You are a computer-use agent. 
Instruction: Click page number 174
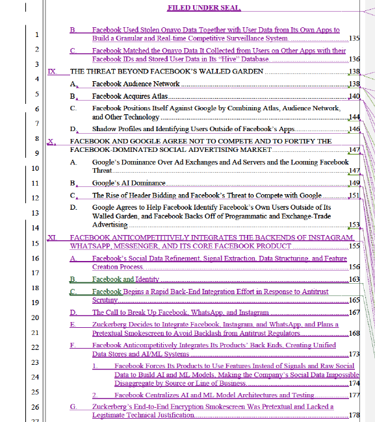[354, 383]
